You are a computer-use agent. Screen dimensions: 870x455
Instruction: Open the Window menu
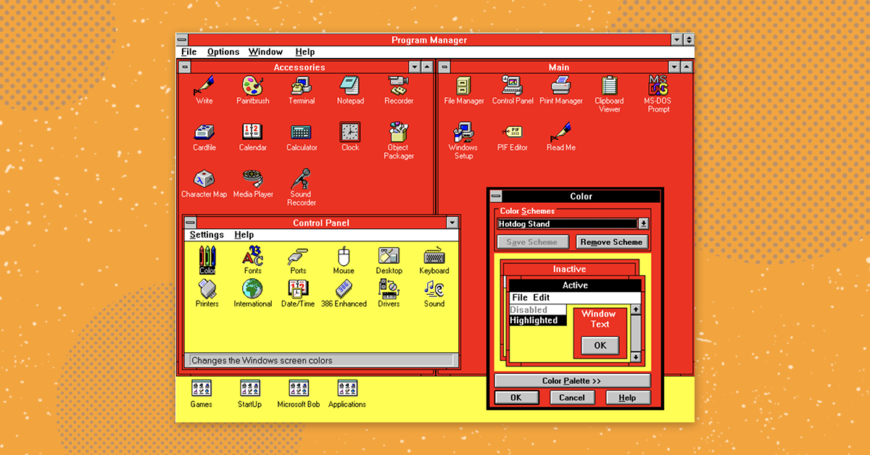coord(265,52)
